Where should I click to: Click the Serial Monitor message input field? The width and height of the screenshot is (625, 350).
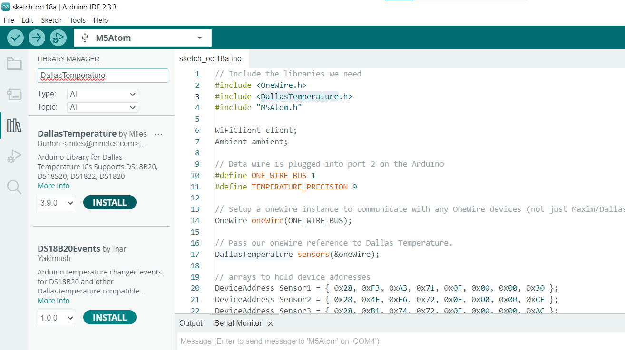401,341
